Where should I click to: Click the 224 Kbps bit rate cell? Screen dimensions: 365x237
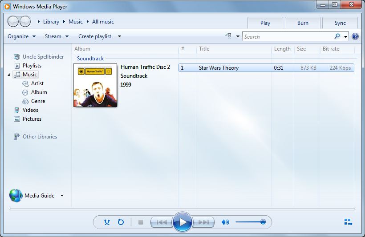point(340,68)
